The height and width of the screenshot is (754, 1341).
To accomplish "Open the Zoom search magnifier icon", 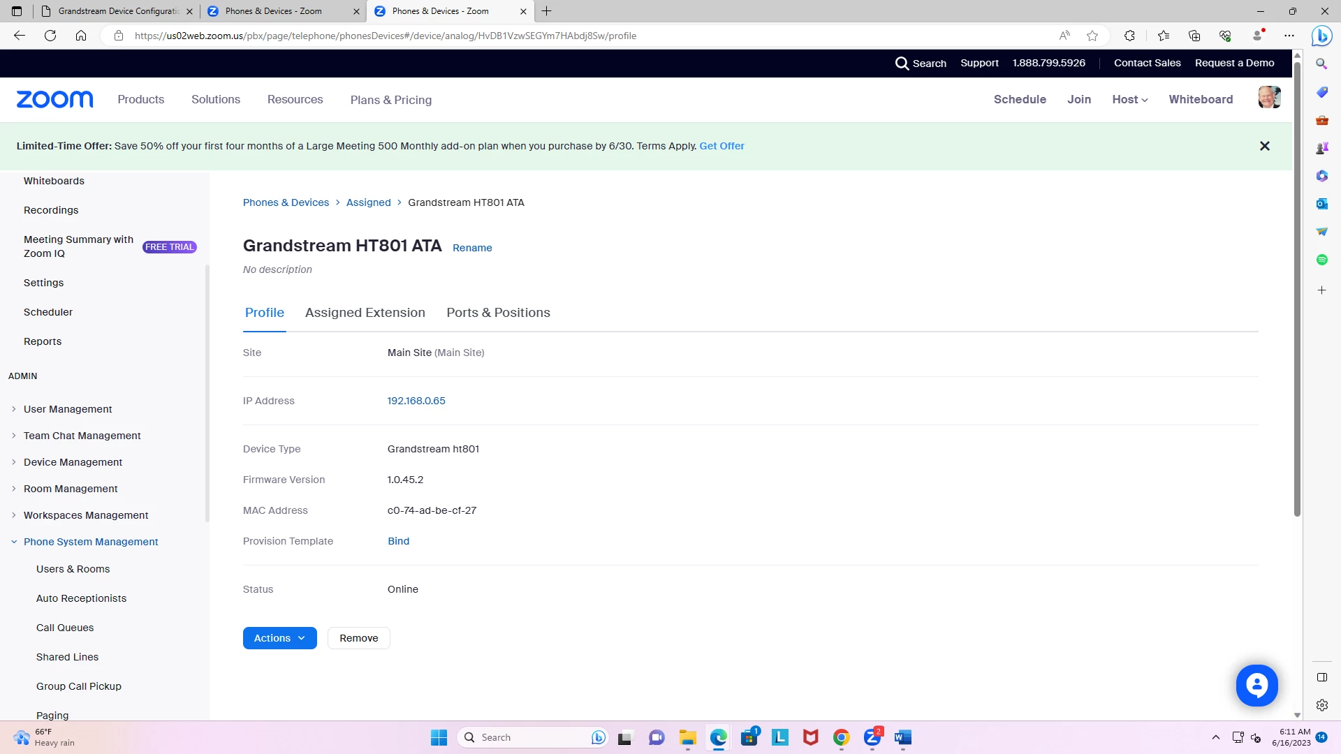I will point(902,63).
